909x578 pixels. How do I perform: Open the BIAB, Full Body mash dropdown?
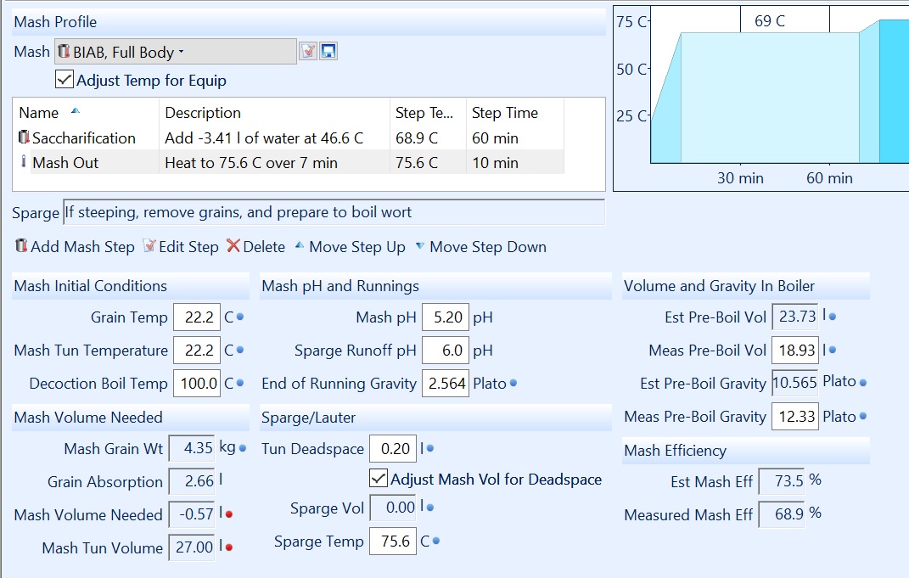point(176,52)
